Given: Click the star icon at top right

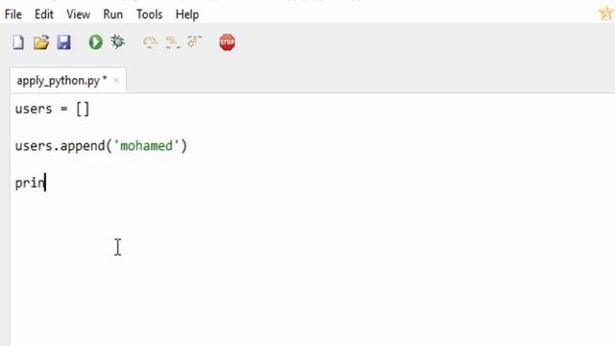Looking at the screenshot, I should [x=606, y=13].
